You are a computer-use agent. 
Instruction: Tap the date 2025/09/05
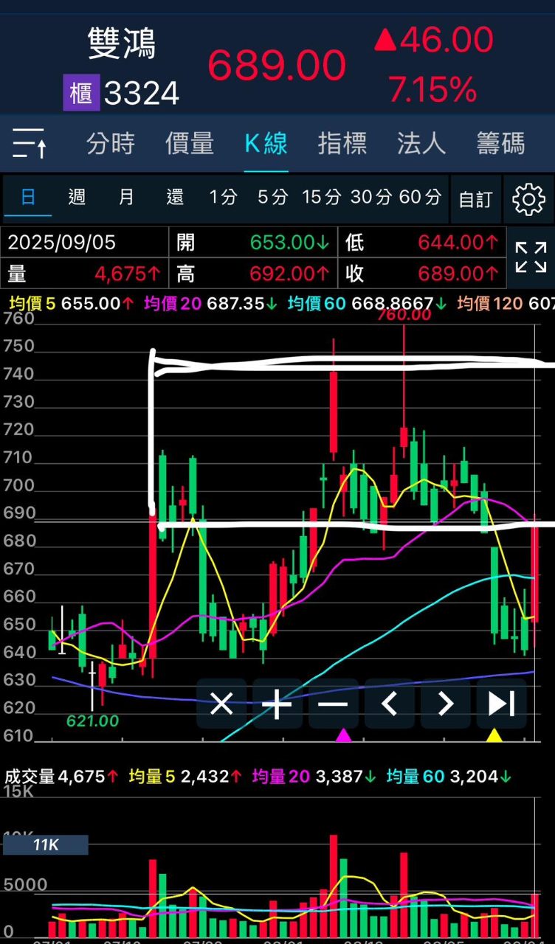pos(62,242)
